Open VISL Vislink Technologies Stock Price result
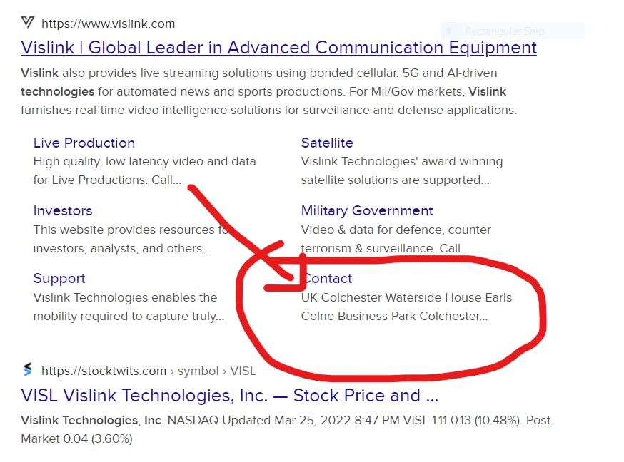The width and height of the screenshot is (624, 462). pos(230,395)
